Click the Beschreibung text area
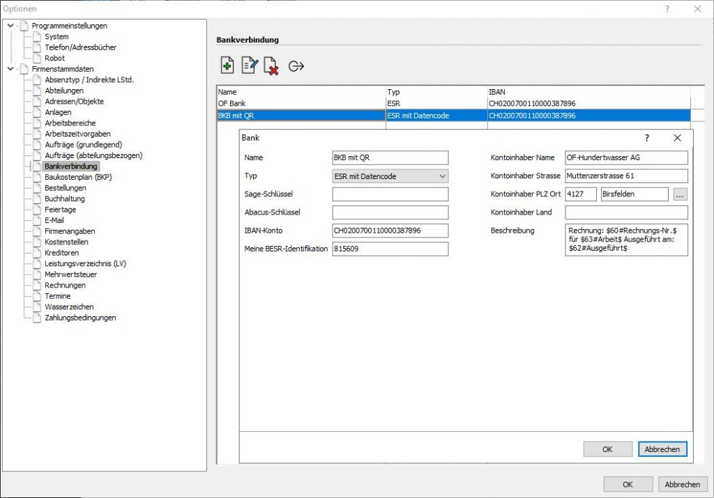The width and height of the screenshot is (714, 498). (626, 240)
